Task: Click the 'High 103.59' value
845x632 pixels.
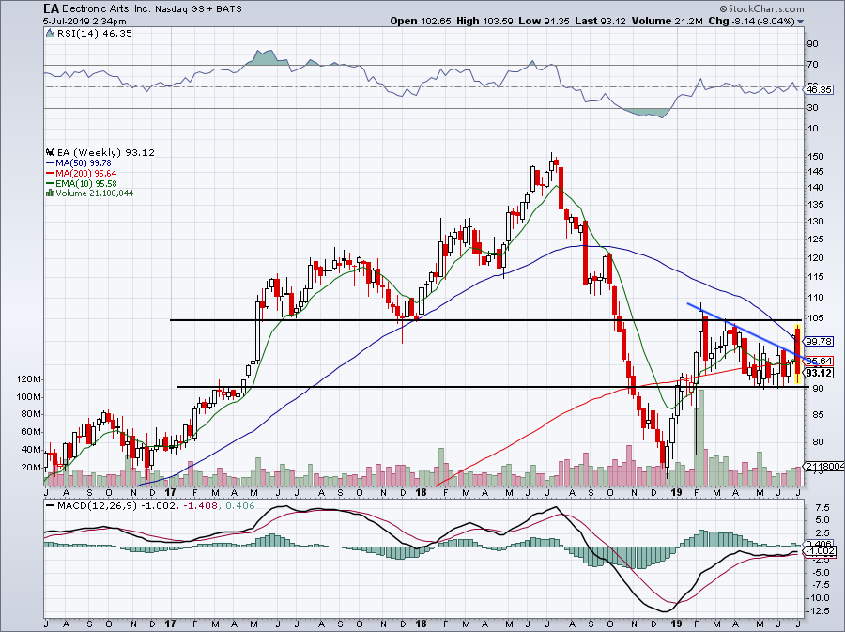Action: [484, 22]
